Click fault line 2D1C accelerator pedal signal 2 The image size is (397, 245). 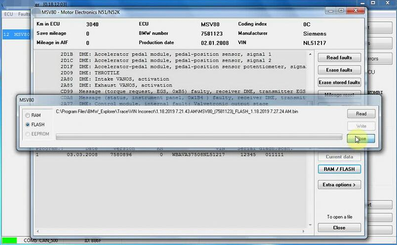pos(166,61)
